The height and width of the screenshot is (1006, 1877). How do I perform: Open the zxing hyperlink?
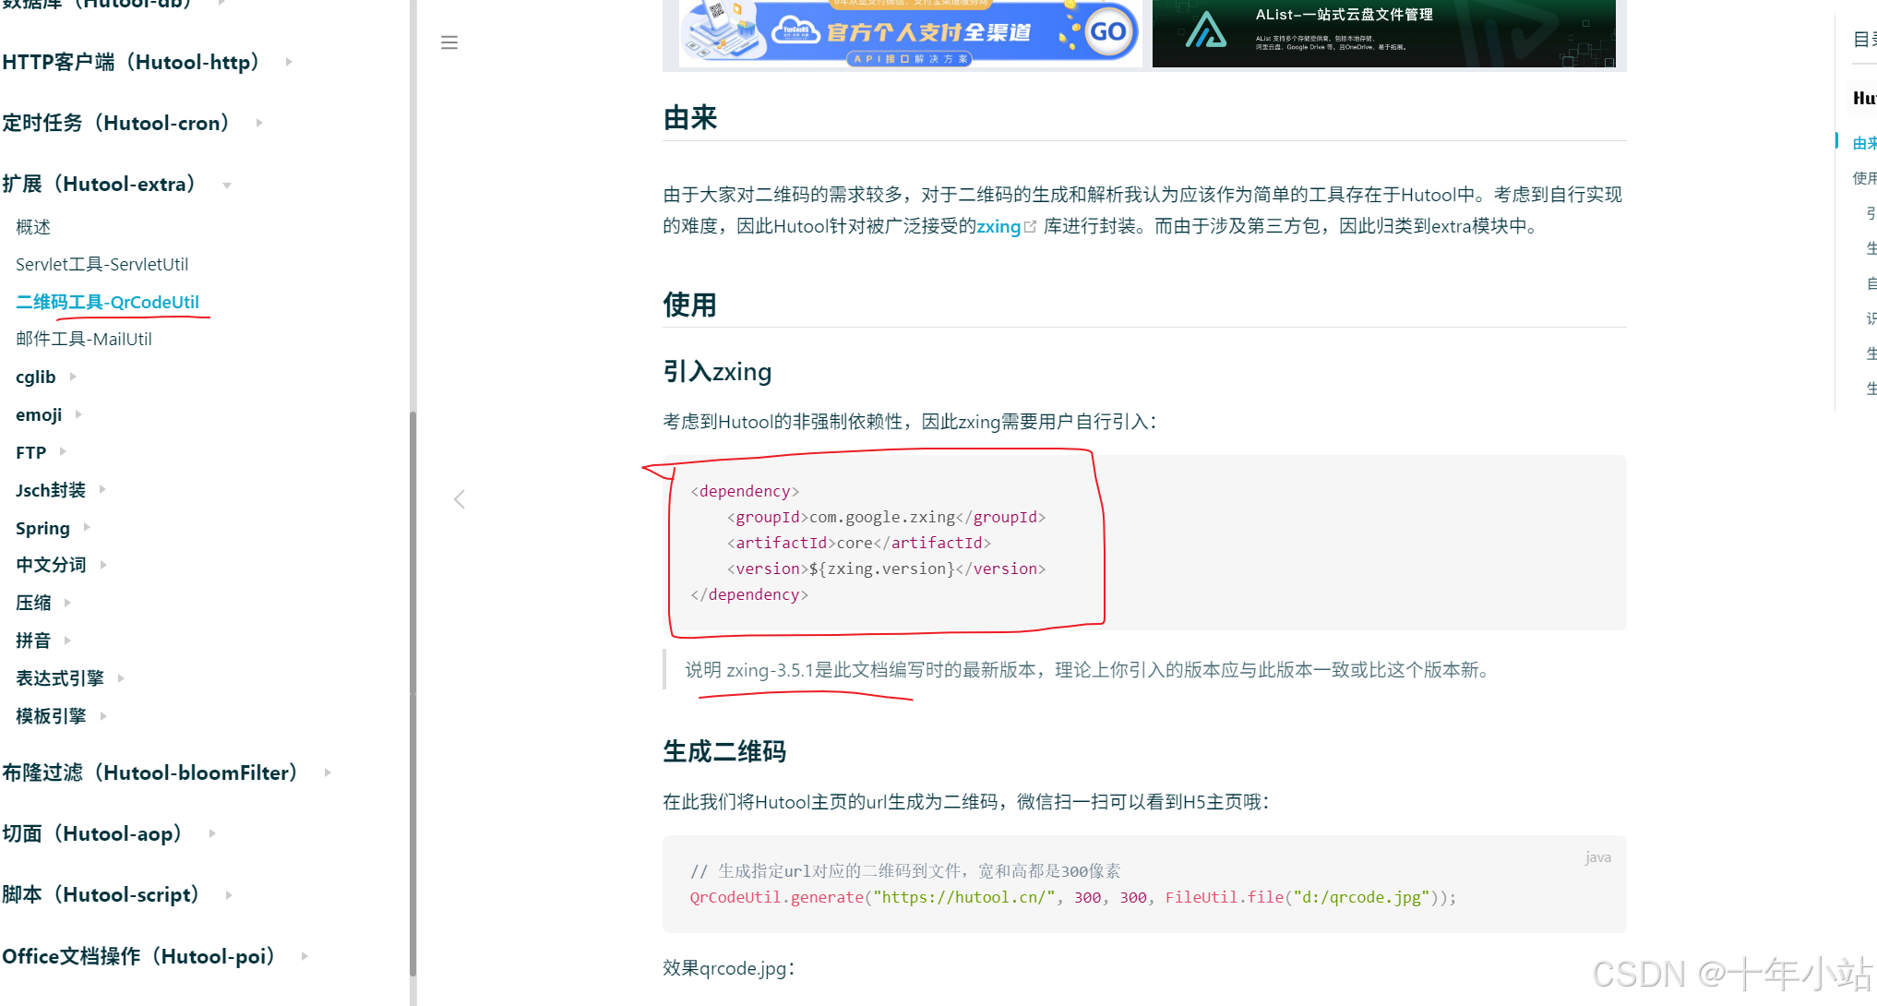(998, 226)
